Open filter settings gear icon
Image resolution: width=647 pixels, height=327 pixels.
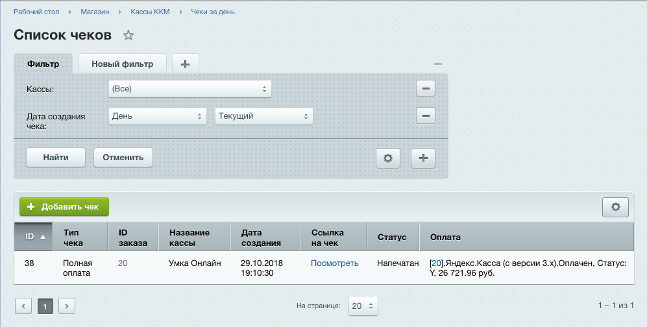tap(388, 158)
